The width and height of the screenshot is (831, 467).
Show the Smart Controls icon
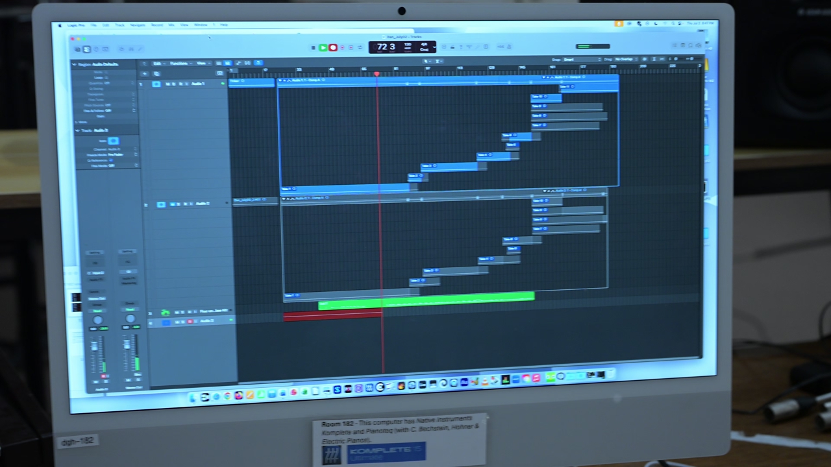tap(121, 49)
